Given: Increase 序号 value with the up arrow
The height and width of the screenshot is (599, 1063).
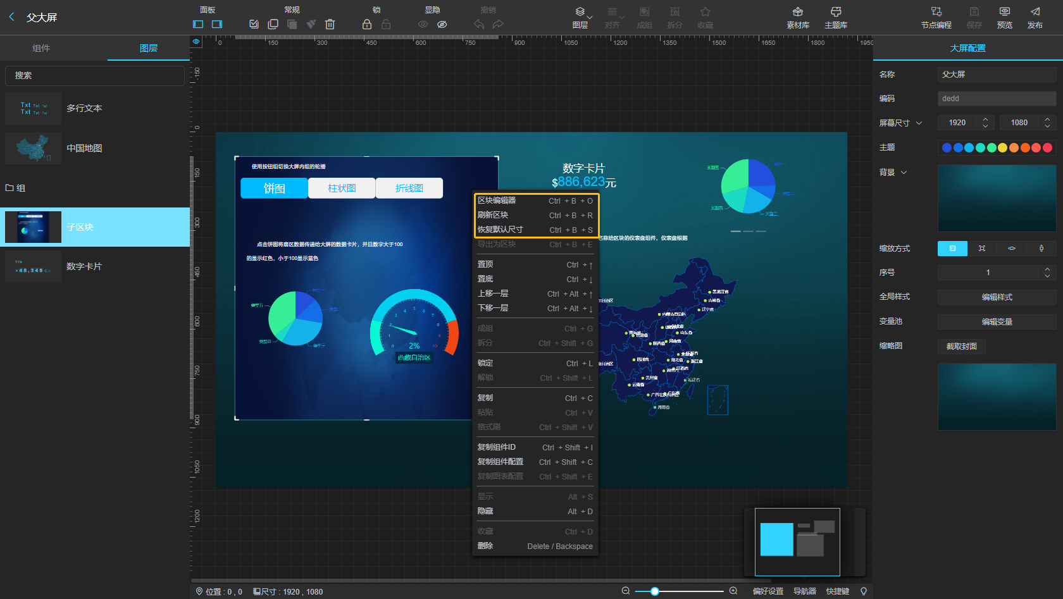Looking at the screenshot, I should click(x=1047, y=269).
